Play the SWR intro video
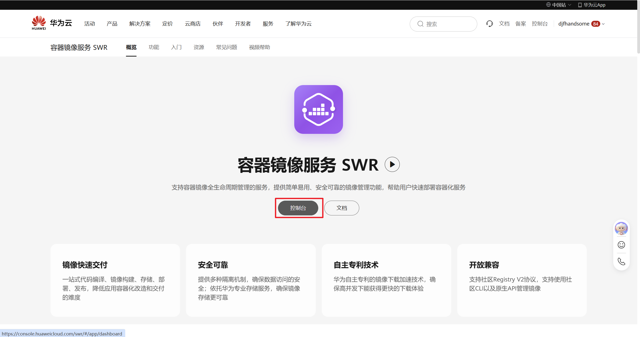The width and height of the screenshot is (640, 337). tap(392, 164)
